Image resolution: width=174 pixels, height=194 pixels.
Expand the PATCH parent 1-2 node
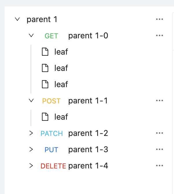click(x=31, y=133)
